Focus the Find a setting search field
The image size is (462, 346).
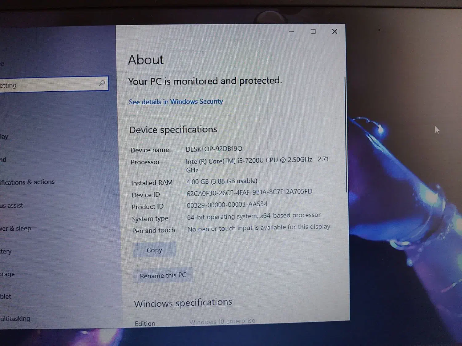click(54, 84)
